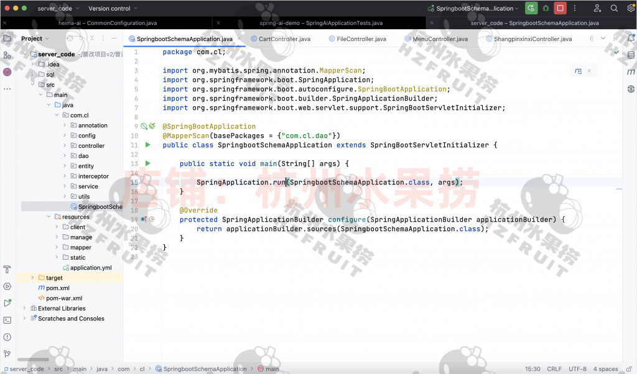Open IDE settings gear icon
This screenshot has height=374, width=637.
[629, 9]
